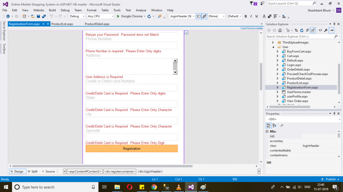Click Sync with Active Document icon
The width and height of the screenshot is (343, 192).
296,30
